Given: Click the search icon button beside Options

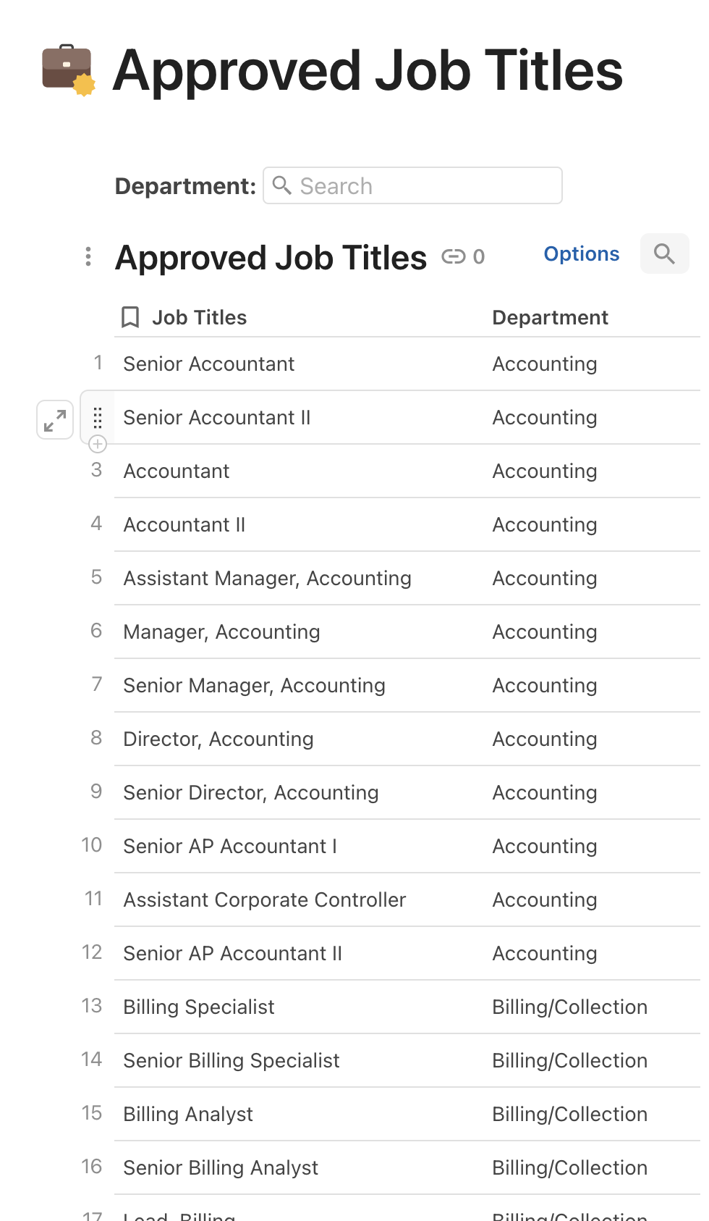Looking at the screenshot, I should pyautogui.click(x=664, y=254).
